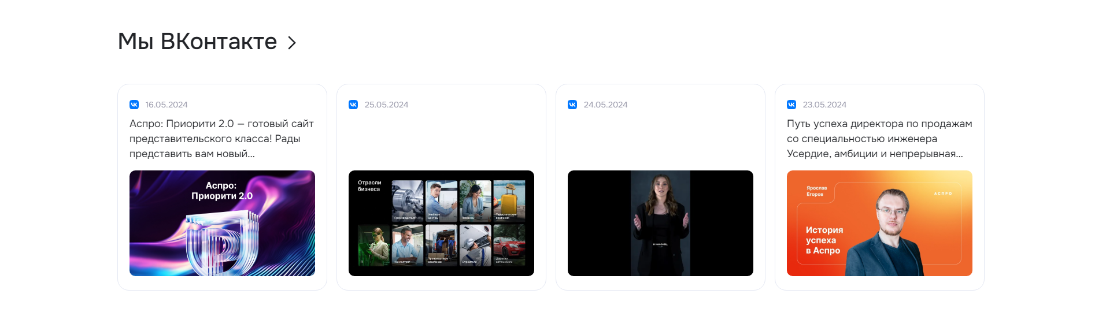Image resolution: width=1106 pixels, height=316 pixels.
Task: Open the orange 'История успеха в Аспро' thumbnail
Action: tap(879, 223)
